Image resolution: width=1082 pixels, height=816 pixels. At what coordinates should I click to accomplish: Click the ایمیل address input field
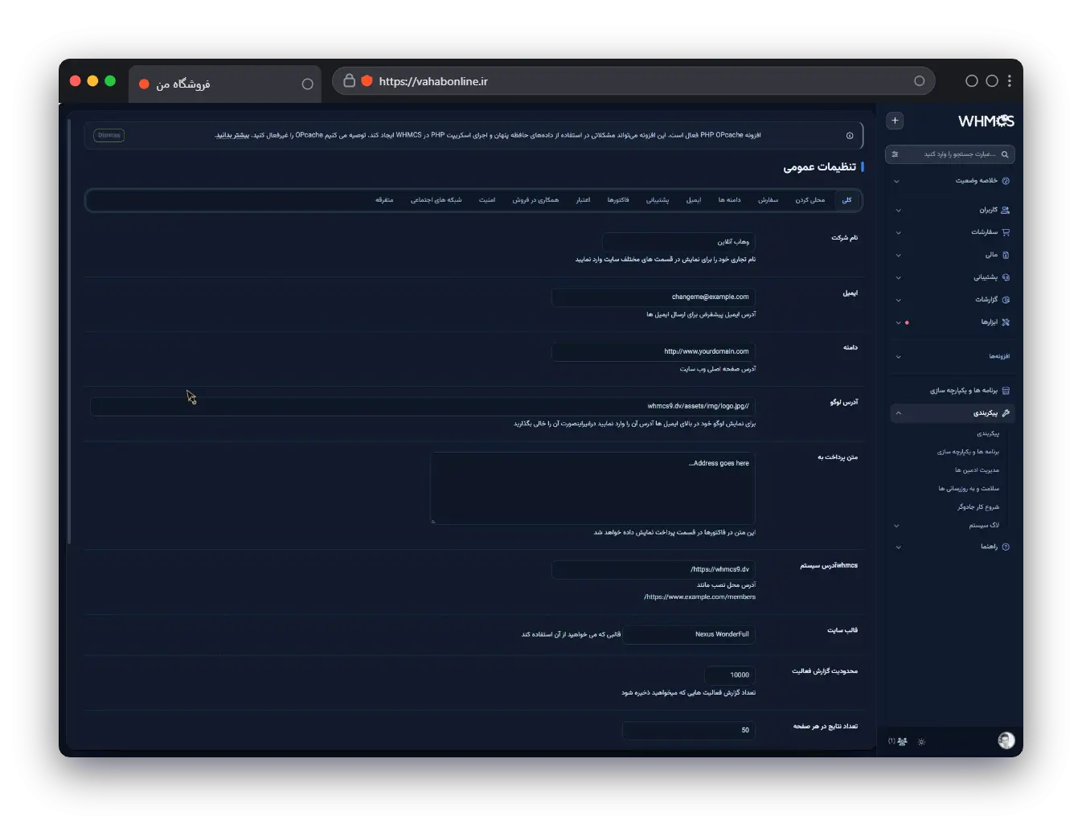654,297
